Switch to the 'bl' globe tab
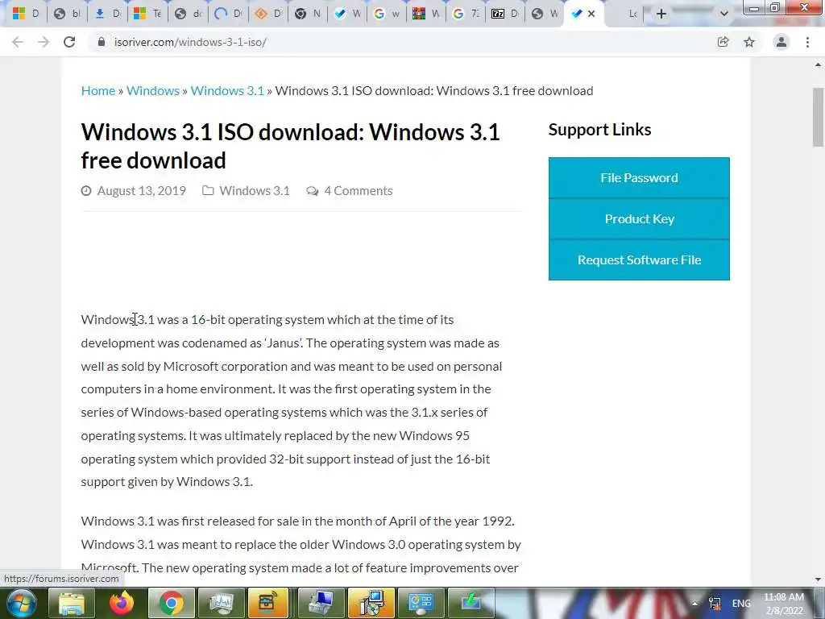 click(x=67, y=14)
